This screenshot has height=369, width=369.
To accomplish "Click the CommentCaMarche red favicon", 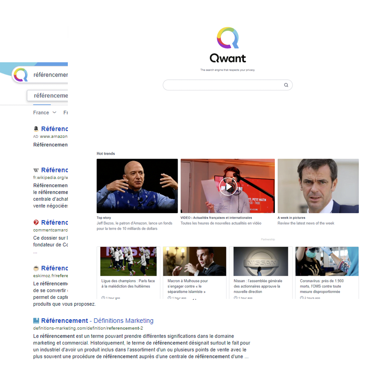I will tap(36, 222).
